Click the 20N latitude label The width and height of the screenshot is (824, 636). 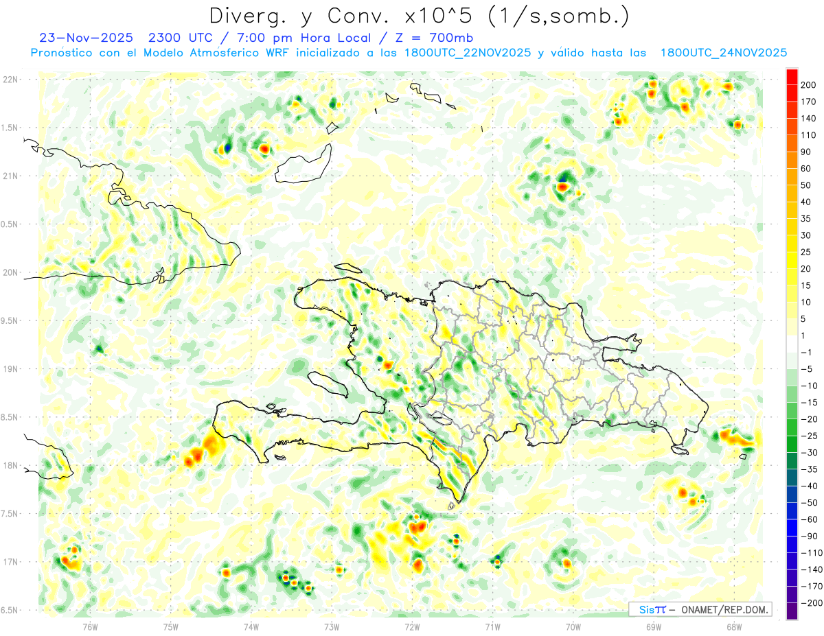point(12,272)
